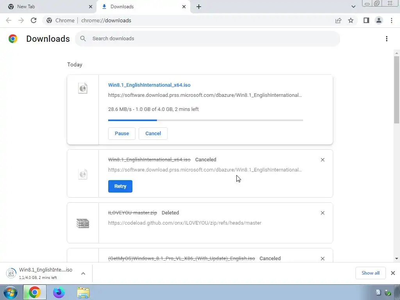
Task: Click the green shield tray icon
Action: pos(388,293)
